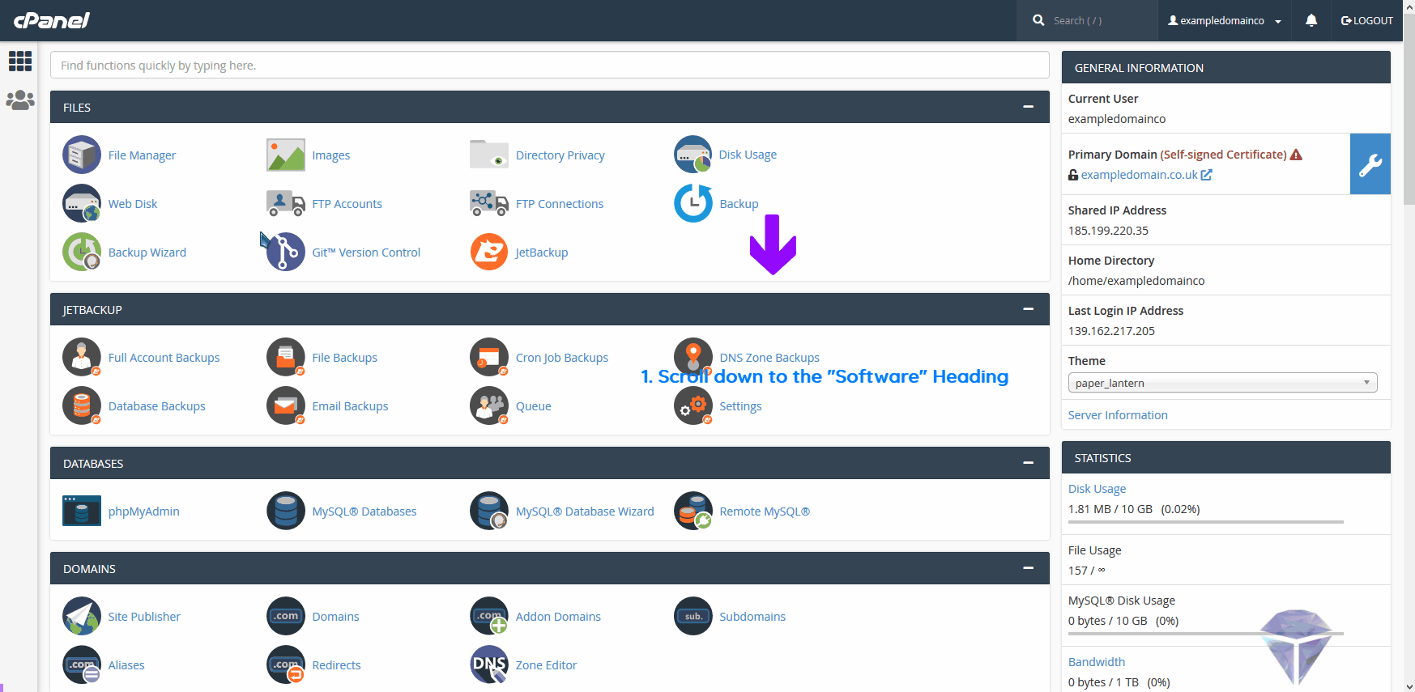Collapse the Domains section
Screen dimensions: 1415x692
pos(1028,568)
